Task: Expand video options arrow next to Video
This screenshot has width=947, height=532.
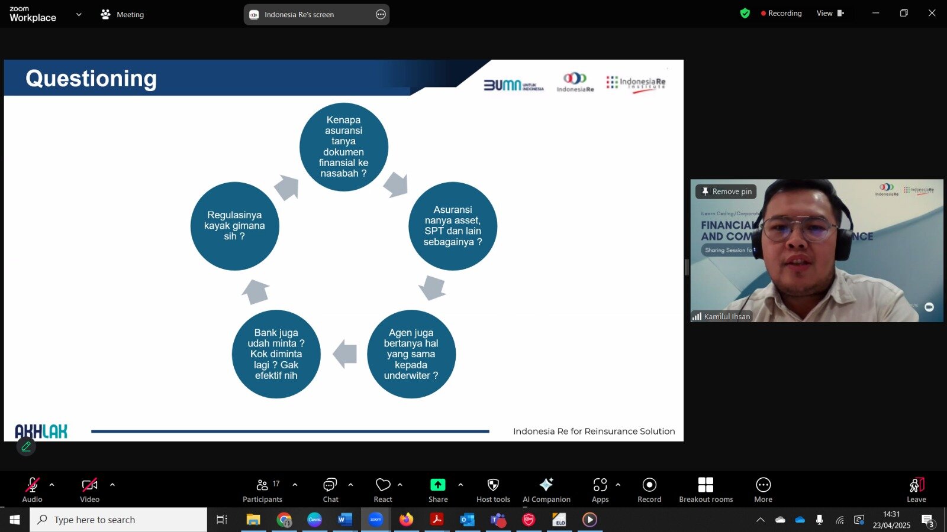Action: [x=112, y=485]
